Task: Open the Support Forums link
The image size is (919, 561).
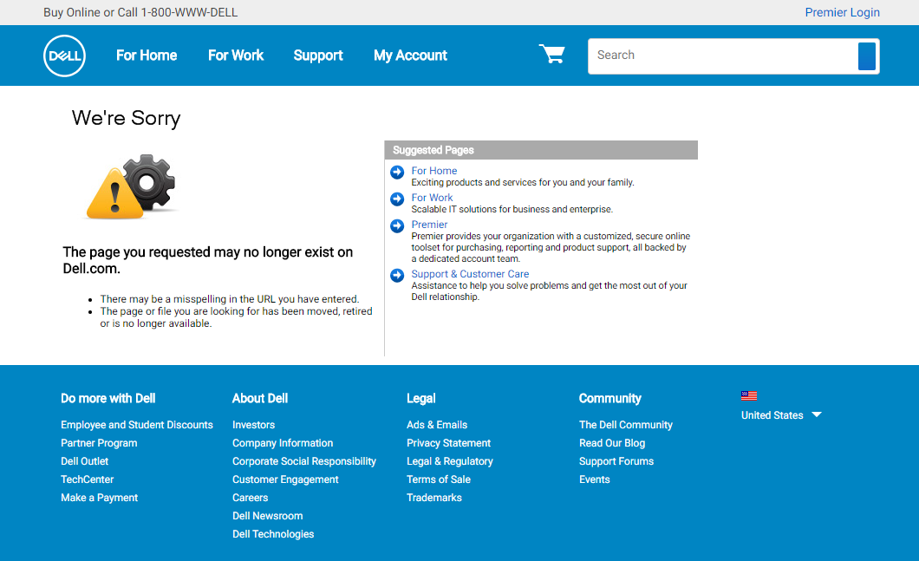Action: pos(616,461)
